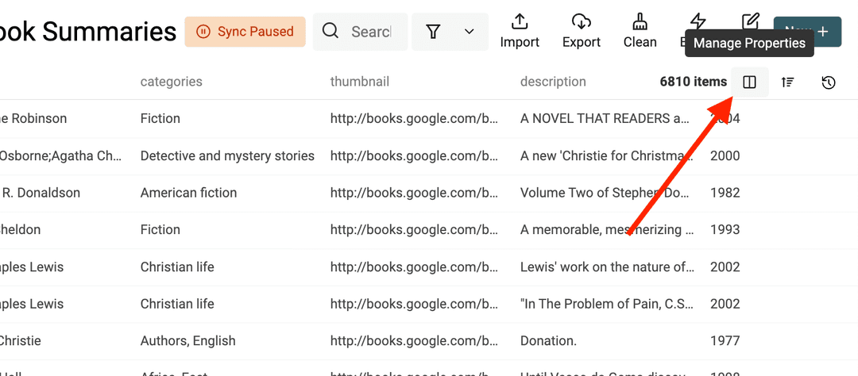Expand the filter dropdown chevron
Viewport: 858px width, 376px height.
470,32
